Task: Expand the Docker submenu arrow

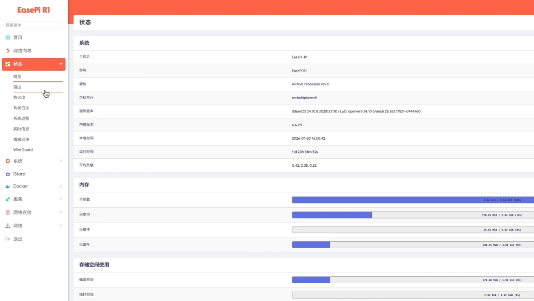Action: [61, 187]
